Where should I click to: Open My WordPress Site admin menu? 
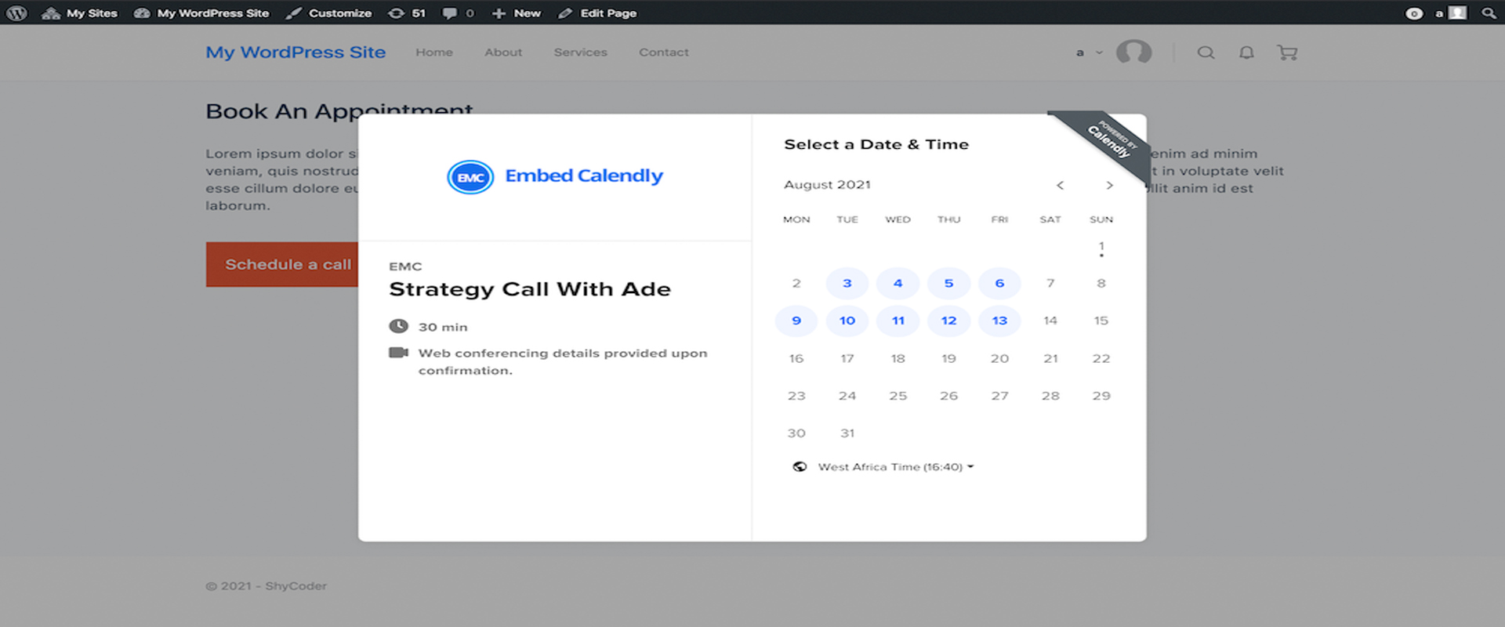click(201, 13)
